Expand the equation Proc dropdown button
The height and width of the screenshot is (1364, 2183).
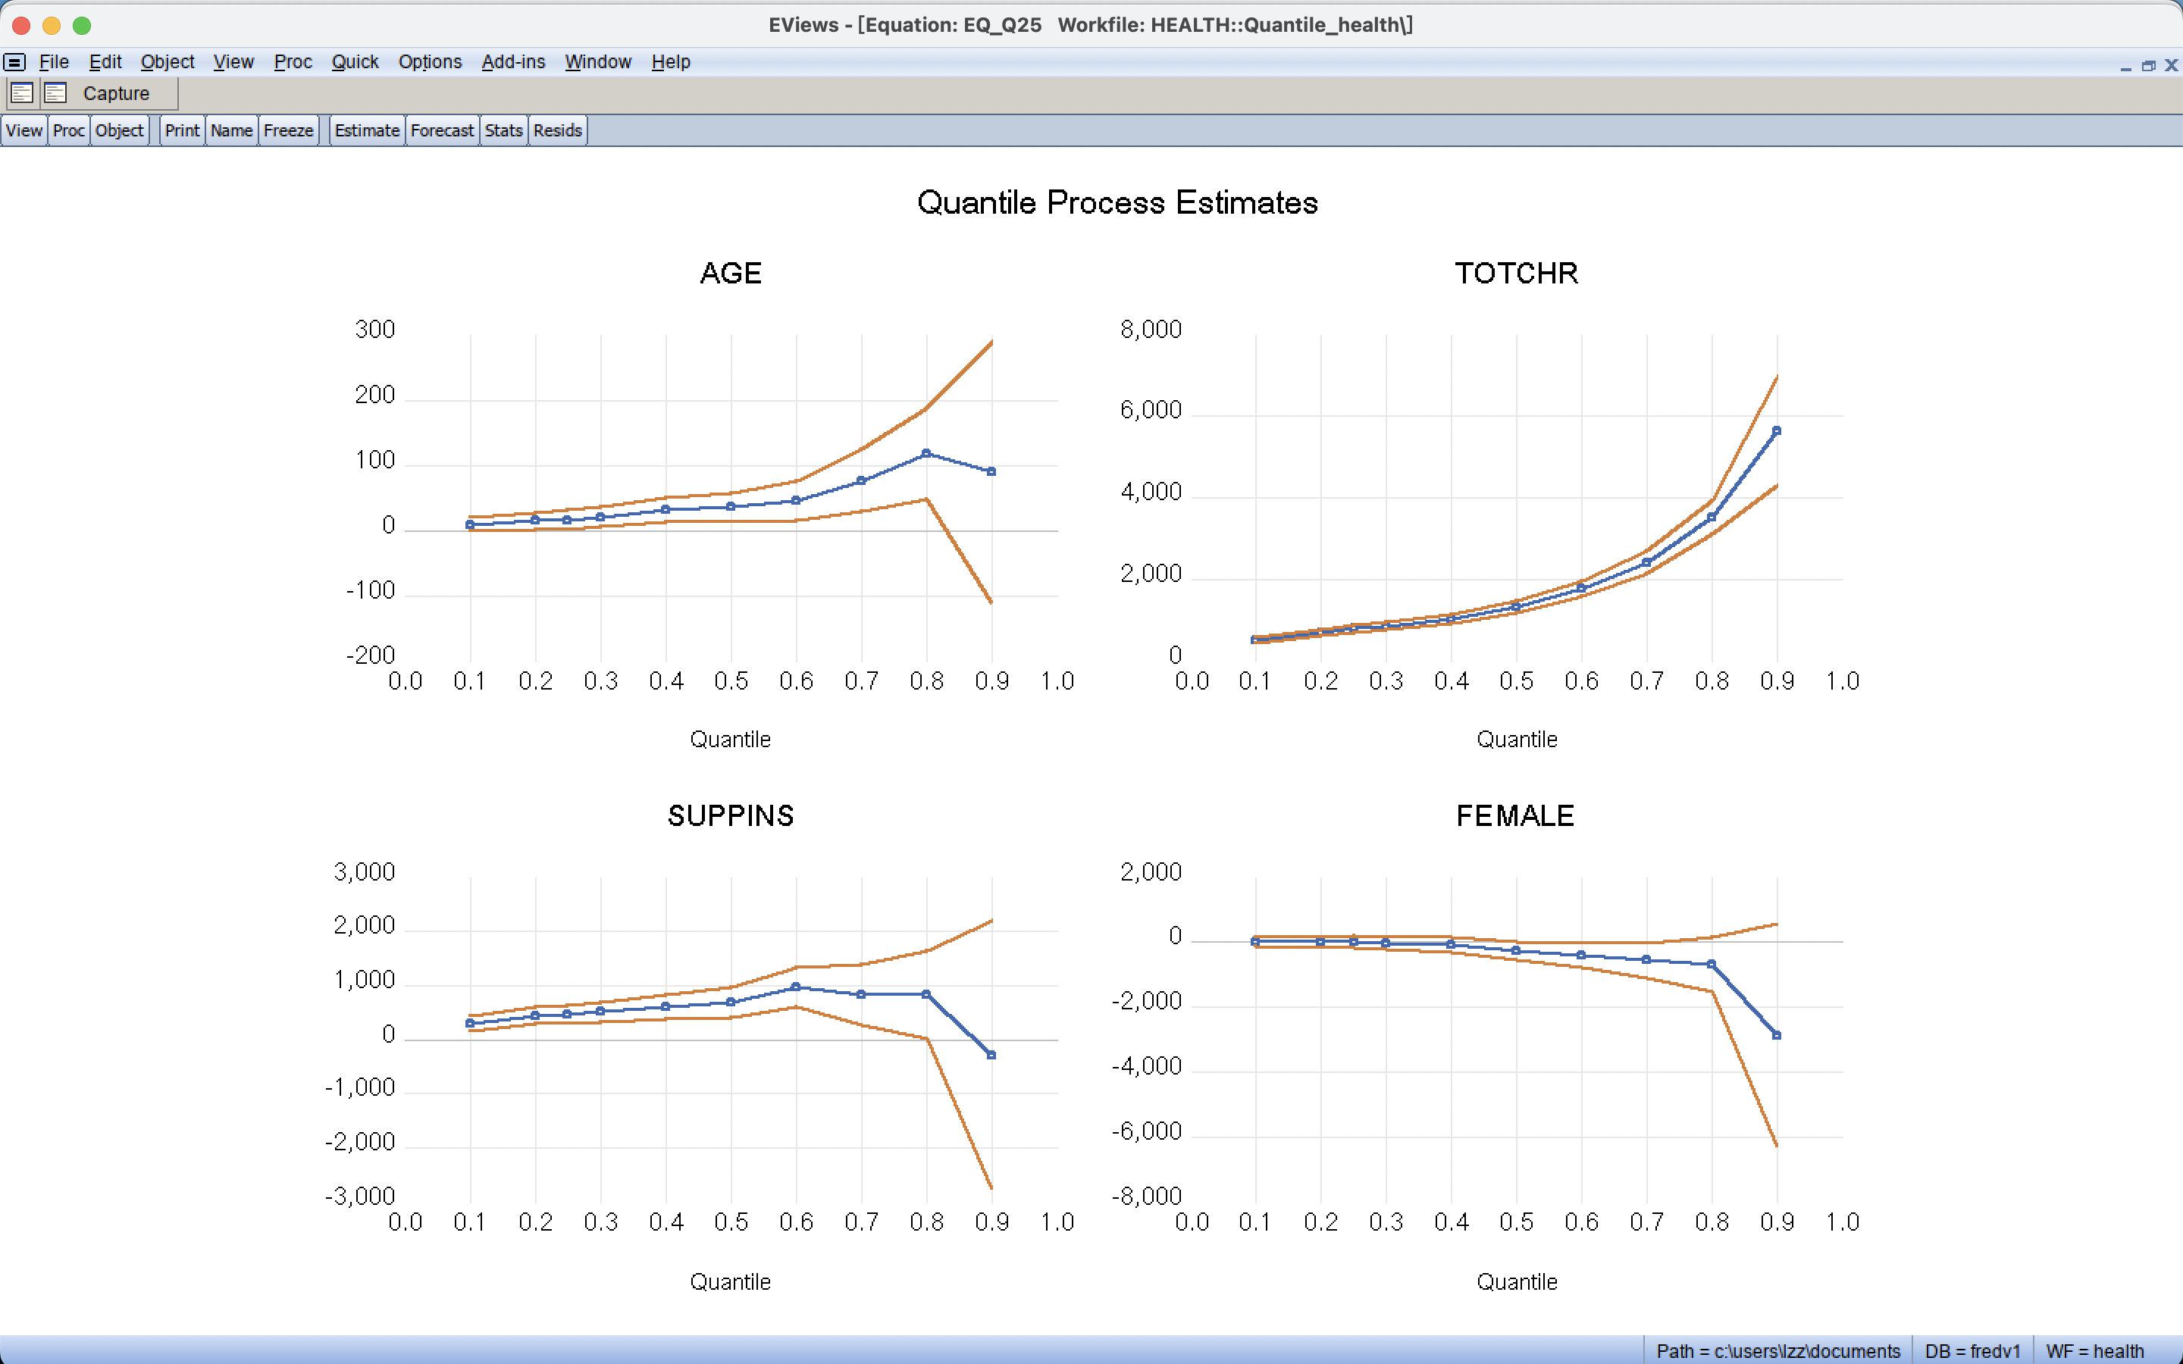[x=68, y=130]
